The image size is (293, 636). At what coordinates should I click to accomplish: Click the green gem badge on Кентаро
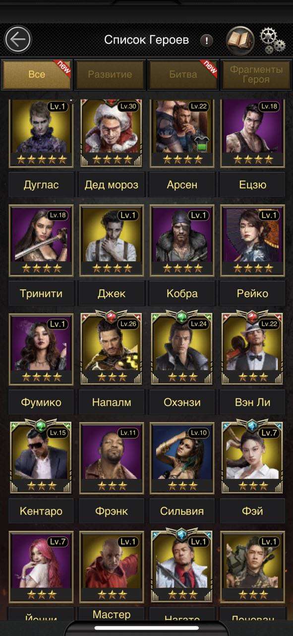pyautogui.click(x=41, y=426)
